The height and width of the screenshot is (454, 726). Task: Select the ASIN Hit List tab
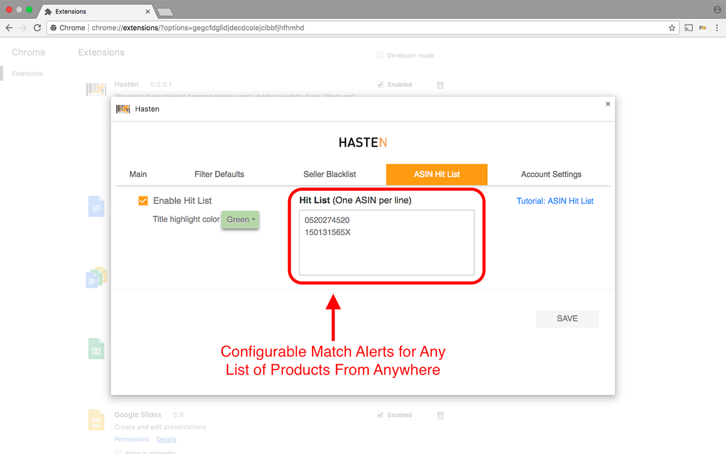pyautogui.click(x=437, y=174)
